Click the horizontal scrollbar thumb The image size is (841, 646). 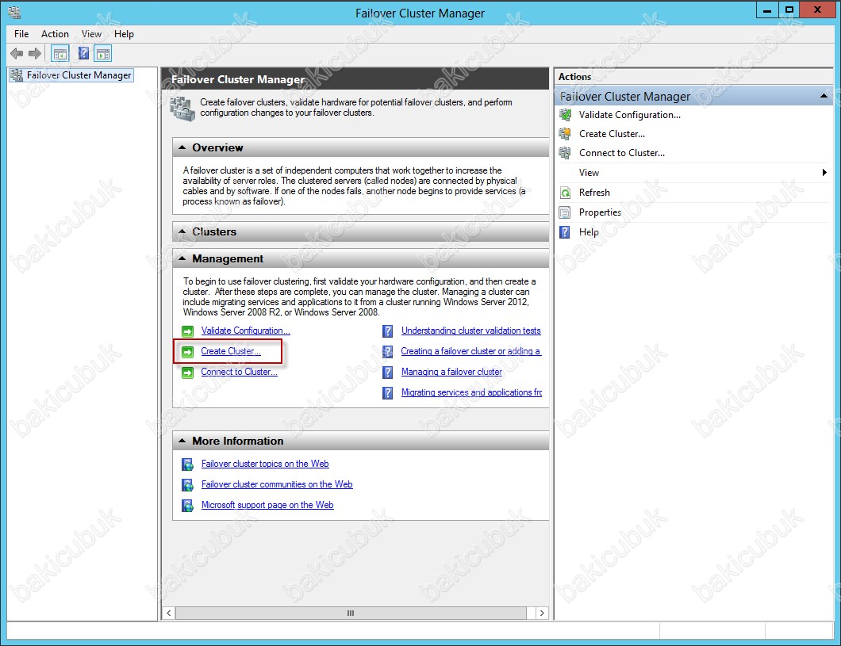pyautogui.click(x=351, y=613)
